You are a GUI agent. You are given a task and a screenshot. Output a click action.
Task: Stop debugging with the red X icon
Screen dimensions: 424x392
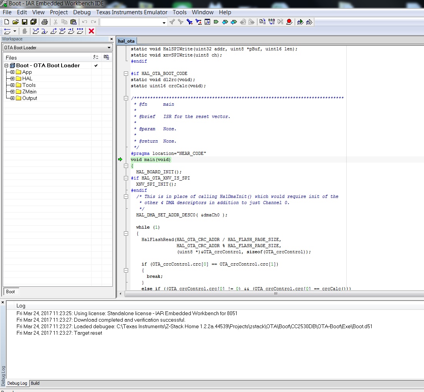(x=91, y=31)
